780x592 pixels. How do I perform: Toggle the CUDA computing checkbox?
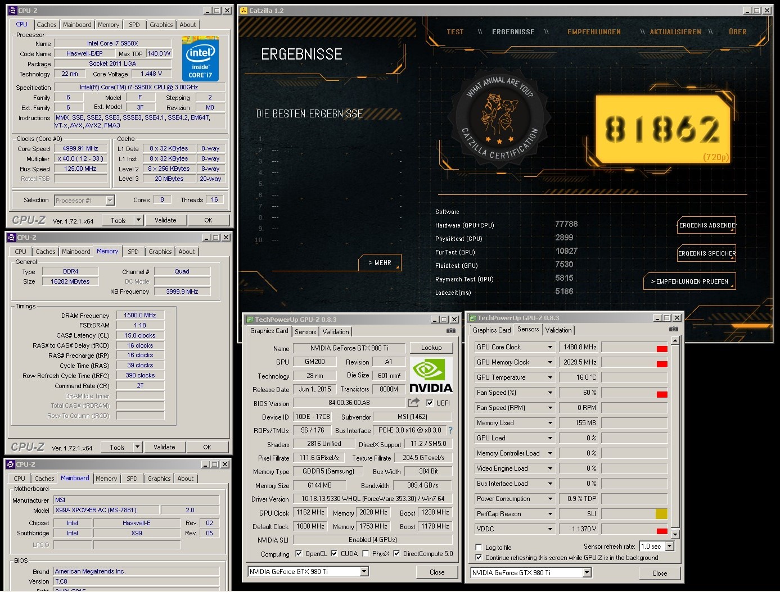tap(334, 554)
